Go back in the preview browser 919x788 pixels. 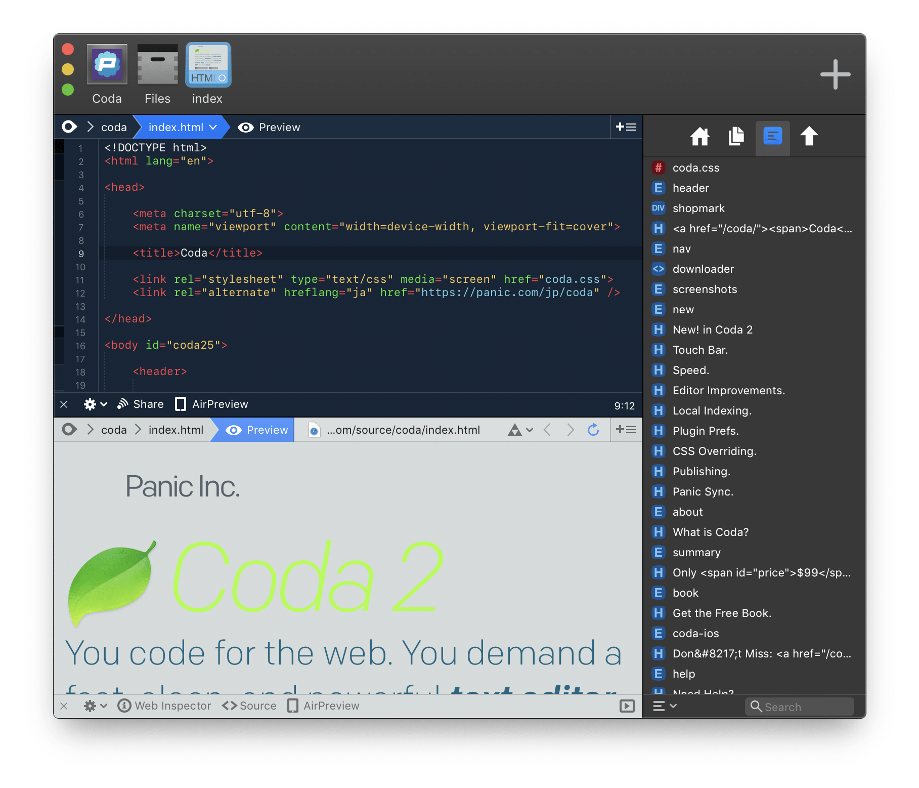tap(547, 430)
